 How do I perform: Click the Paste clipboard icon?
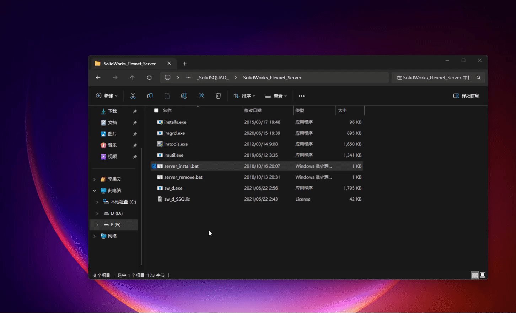[x=167, y=96]
